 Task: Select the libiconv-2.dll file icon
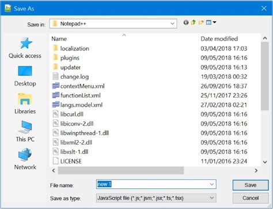(55, 123)
